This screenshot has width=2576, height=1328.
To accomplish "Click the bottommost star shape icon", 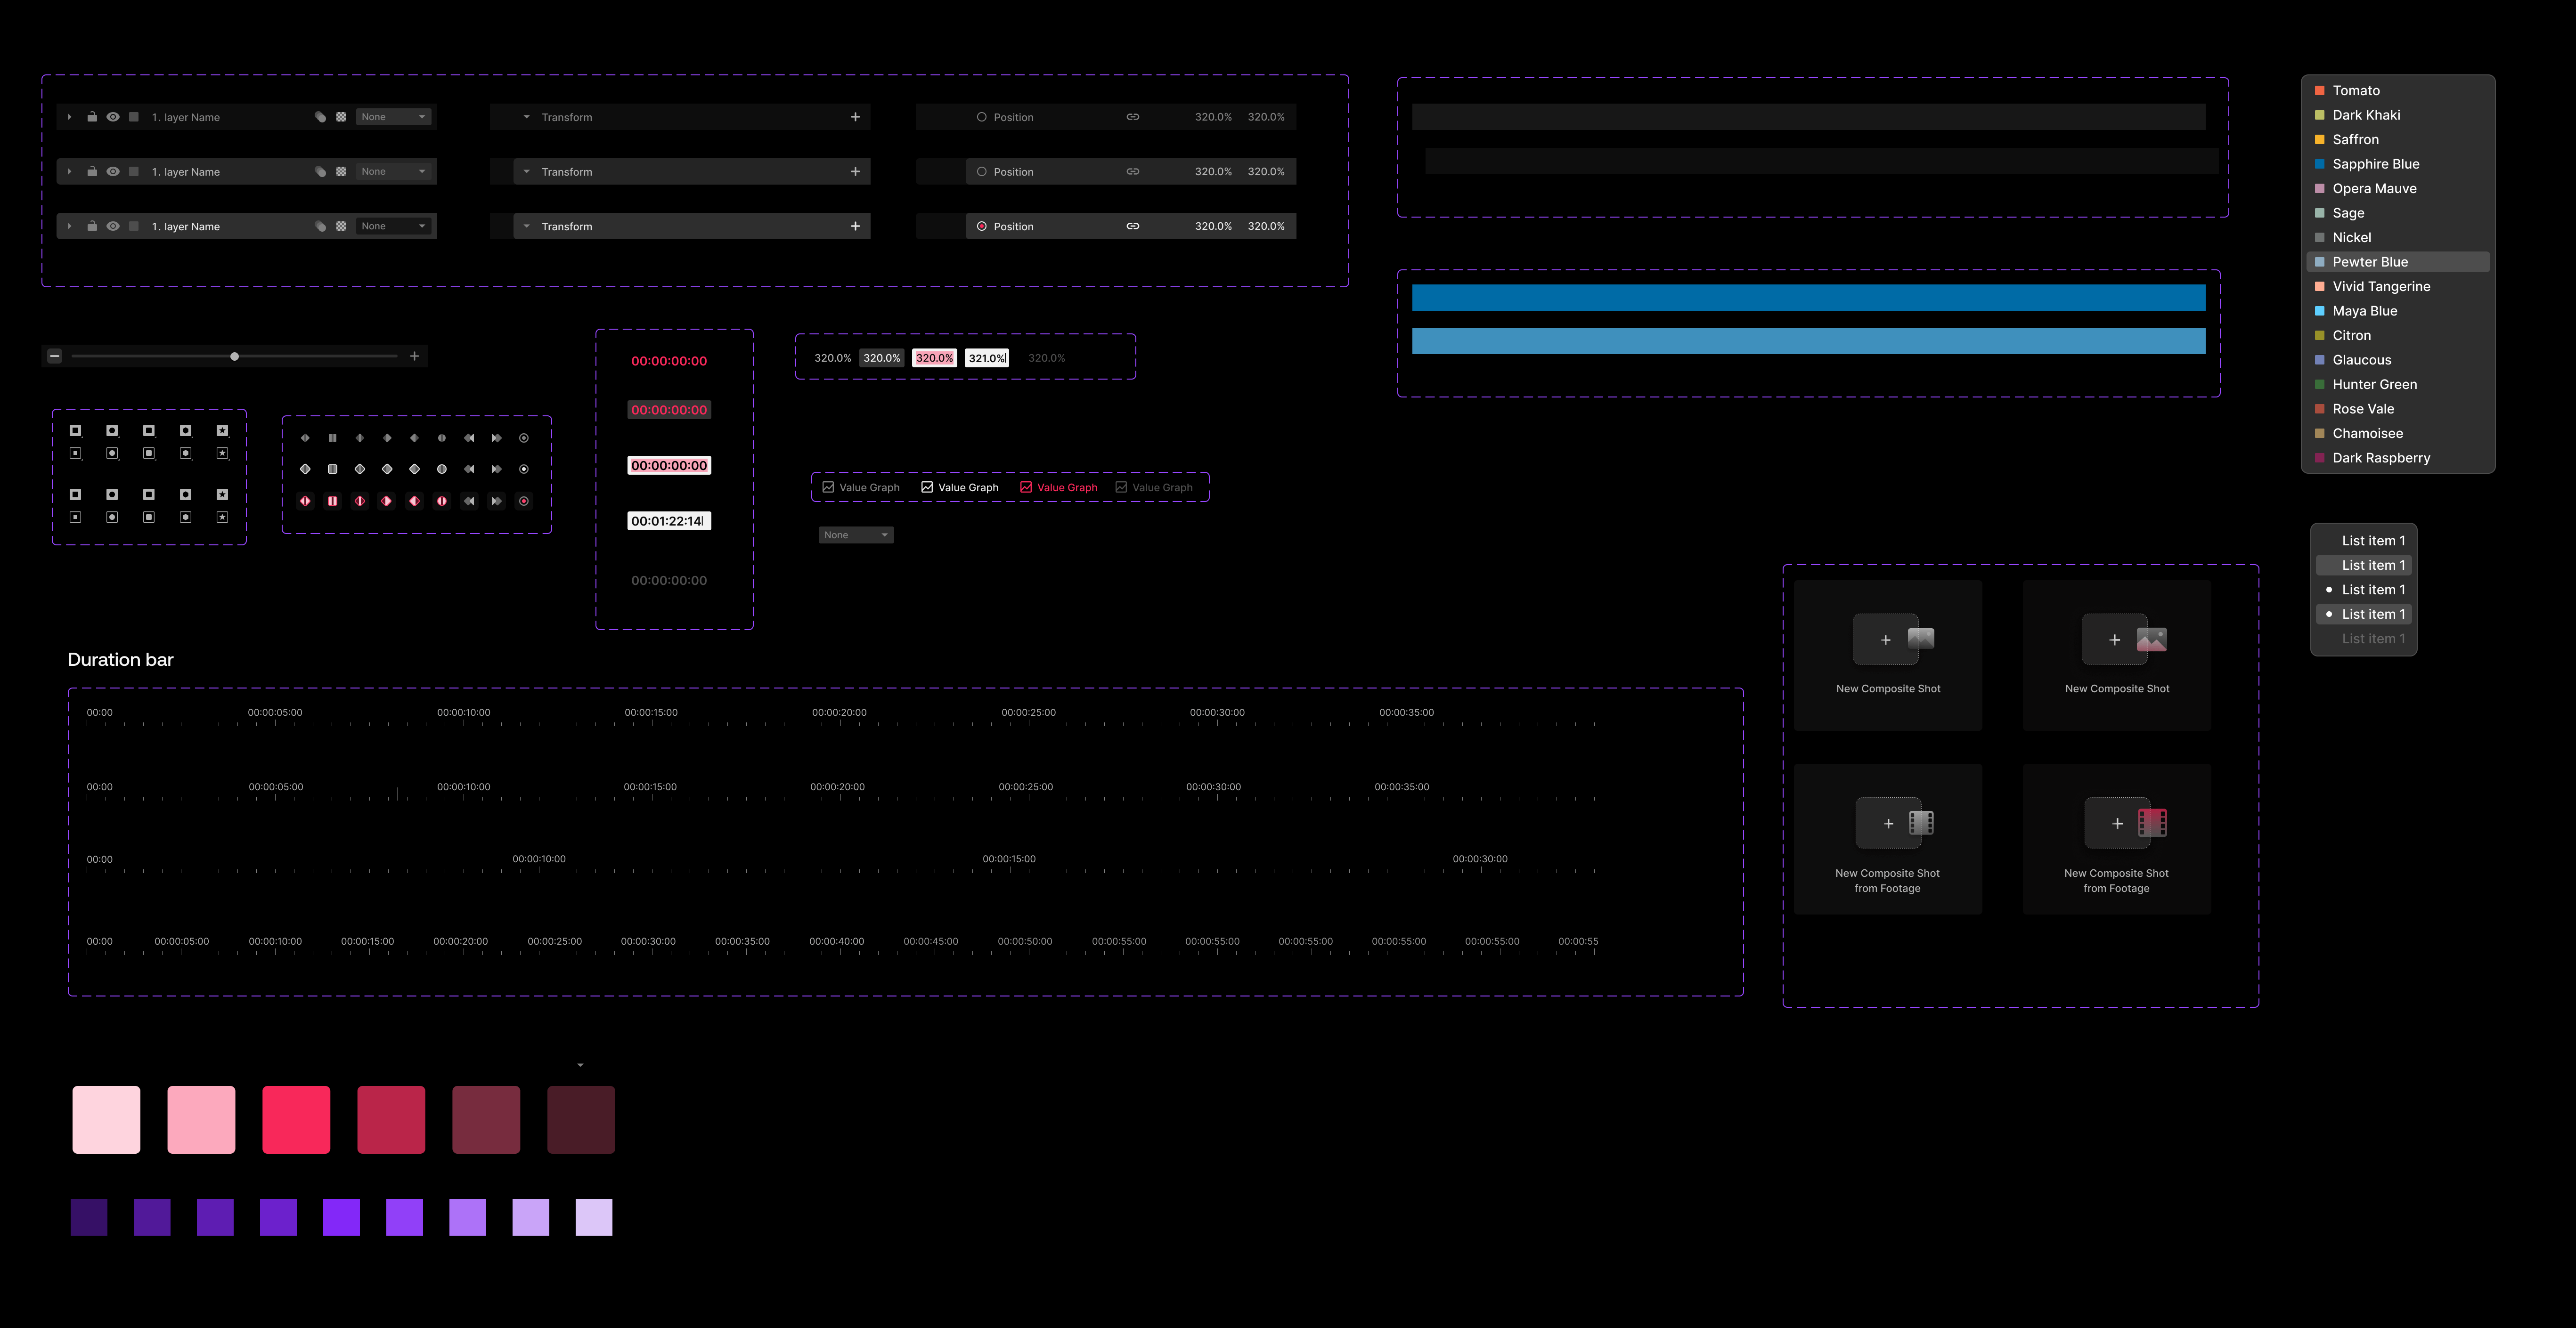I will point(222,517).
